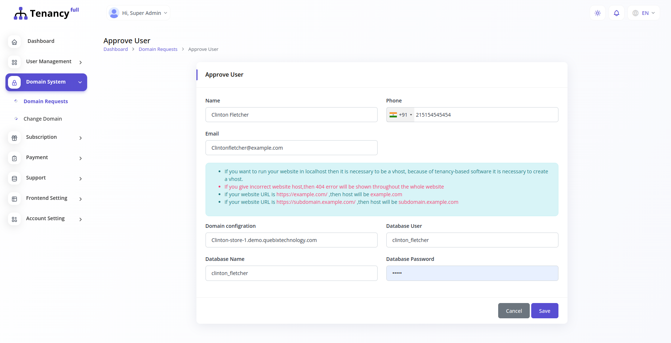Open the notification bell
The width and height of the screenshot is (671, 343).
point(616,13)
